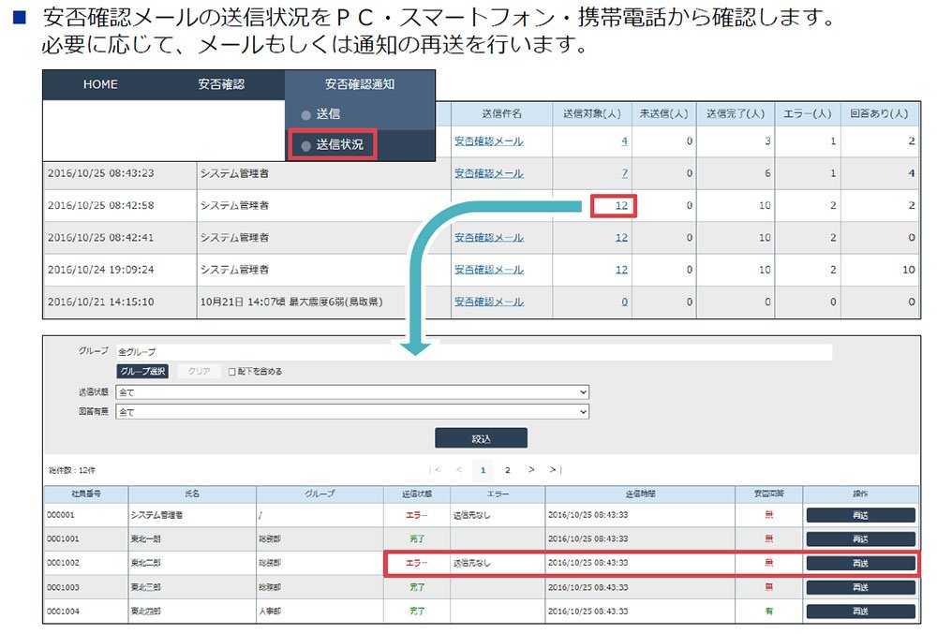Click the 送信件名 column header
The height and width of the screenshot is (634, 937).
(502, 113)
